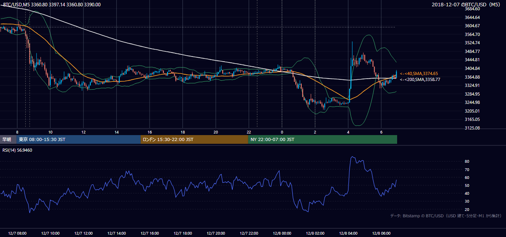Select the 12/8 00:00 date label
The height and width of the screenshot is (237, 506).
click(282, 233)
